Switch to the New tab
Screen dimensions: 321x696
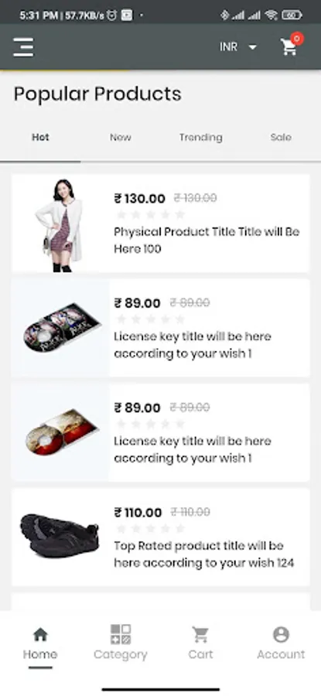(x=121, y=138)
